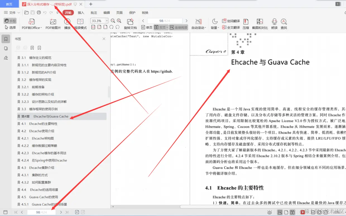Image resolution: width=346 pixels, height=216 pixels.
Task: Click the PDF转图片 export icon
Action: click(53, 22)
